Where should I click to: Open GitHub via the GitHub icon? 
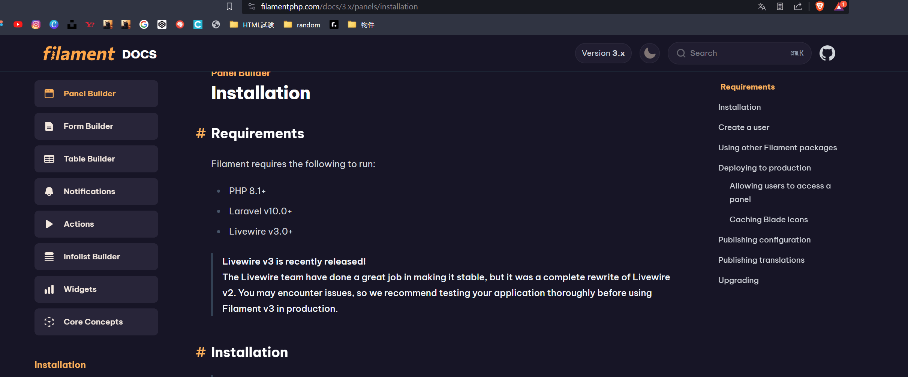(827, 53)
